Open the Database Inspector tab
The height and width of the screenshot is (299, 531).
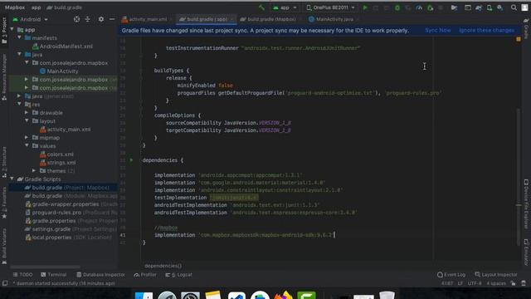click(x=101, y=275)
